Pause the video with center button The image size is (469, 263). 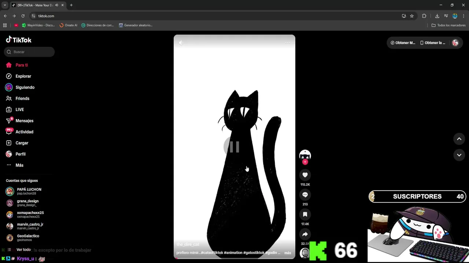click(234, 147)
